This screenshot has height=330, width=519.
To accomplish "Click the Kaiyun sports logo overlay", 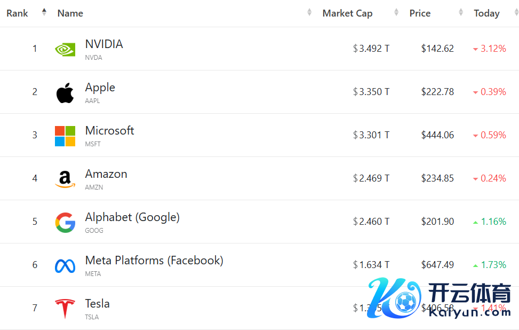I will (439, 298).
